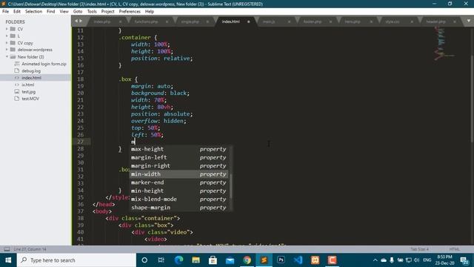474x267 pixels.
Task: Toggle sidebar via status bar panel icon
Action: pos(7,249)
